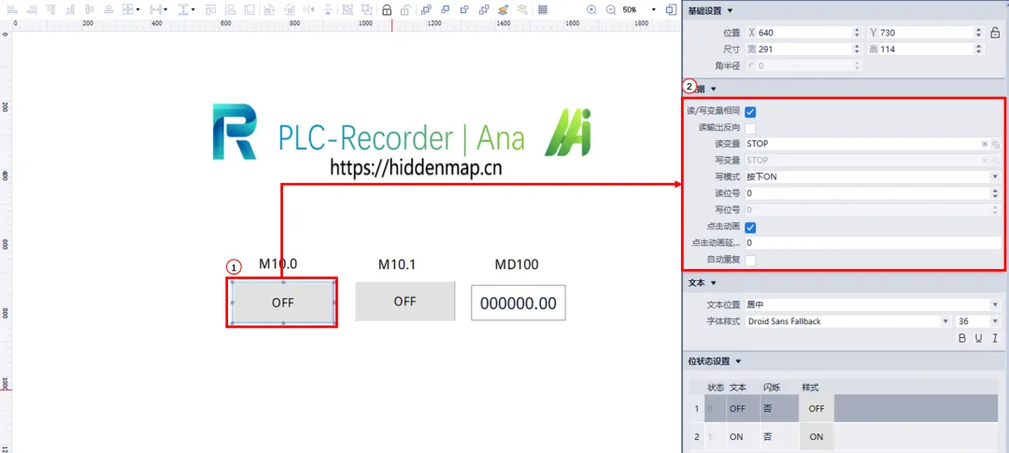
Task: Click the center vertically alignment icon
Action: click(108, 9)
